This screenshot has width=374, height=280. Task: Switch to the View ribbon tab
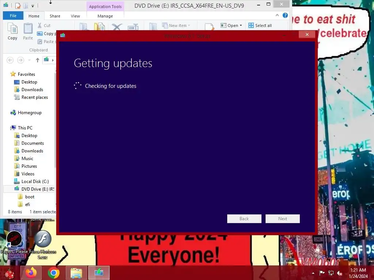tap(75, 16)
